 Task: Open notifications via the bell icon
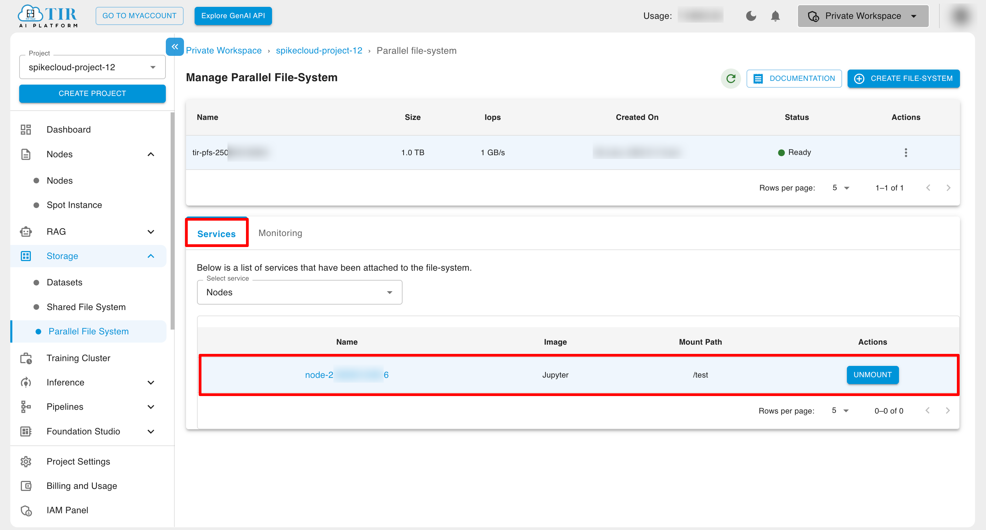coord(776,16)
